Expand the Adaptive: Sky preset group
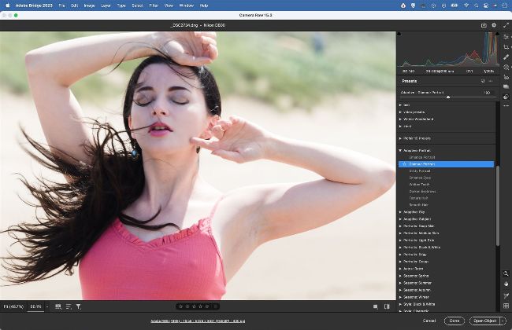Image resolution: width=512 pixels, height=330 pixels. pos(399,211)
